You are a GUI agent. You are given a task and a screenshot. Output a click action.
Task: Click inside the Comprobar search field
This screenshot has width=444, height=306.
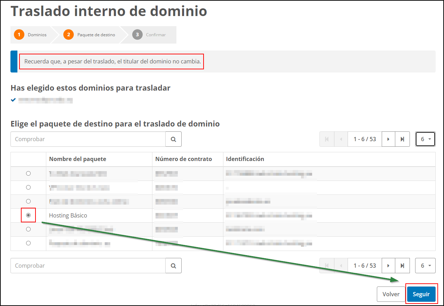[x=87, y=139]
